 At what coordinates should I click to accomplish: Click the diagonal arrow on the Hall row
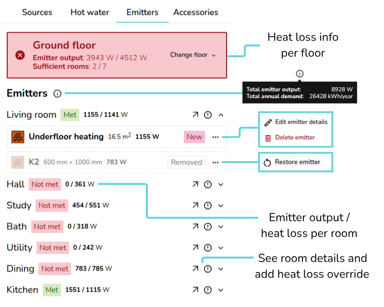point(195,184)
